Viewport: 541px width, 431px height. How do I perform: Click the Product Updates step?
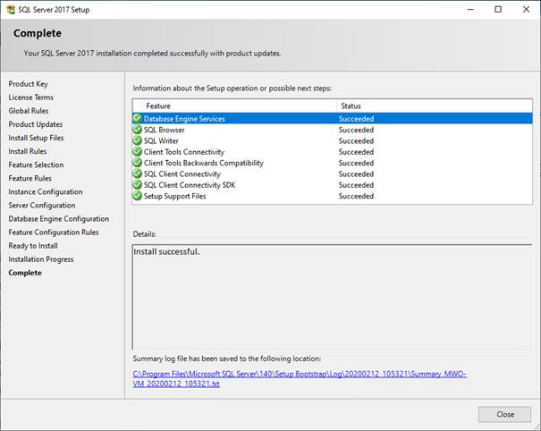pyautogui.click(x=36, y=124)
